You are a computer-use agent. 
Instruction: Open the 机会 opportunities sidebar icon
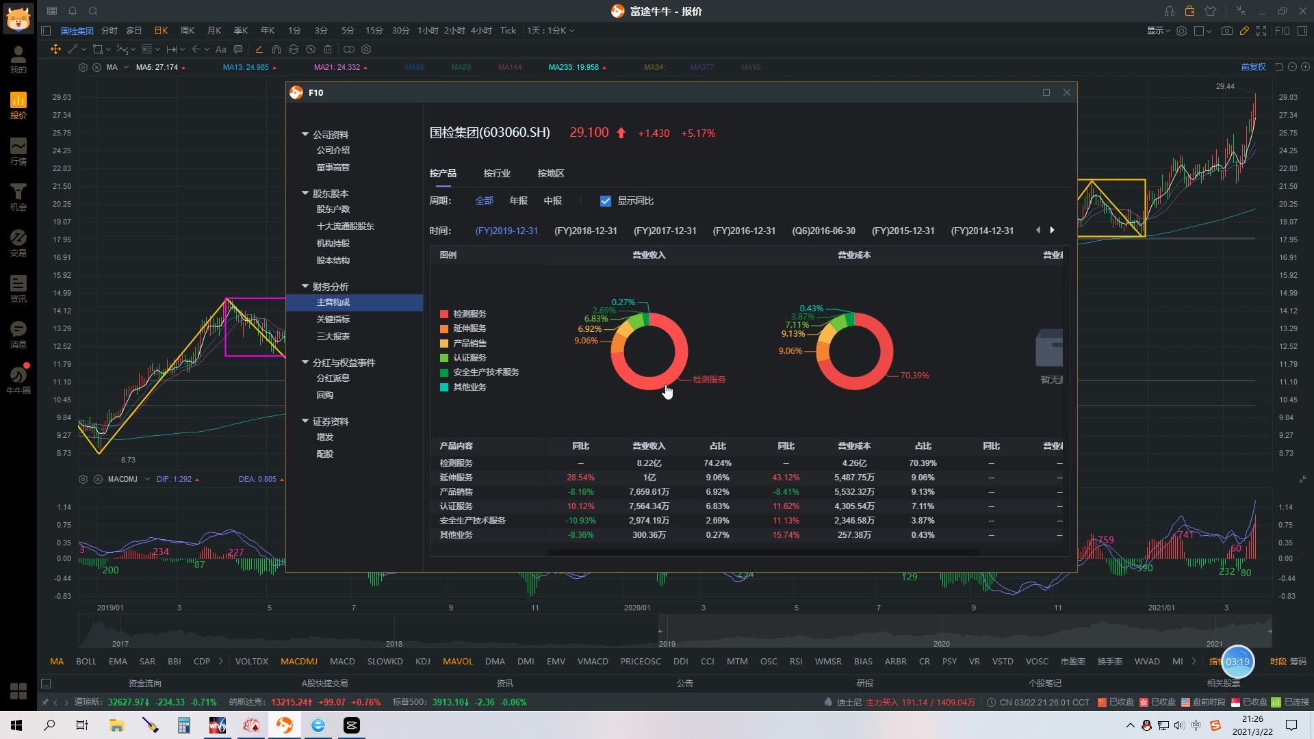[x=18, y=198]
